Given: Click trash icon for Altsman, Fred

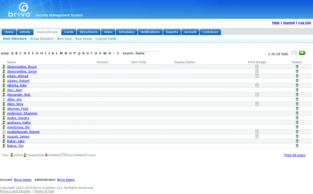Looking at the screenshot, I should click(x=297, y=108).
